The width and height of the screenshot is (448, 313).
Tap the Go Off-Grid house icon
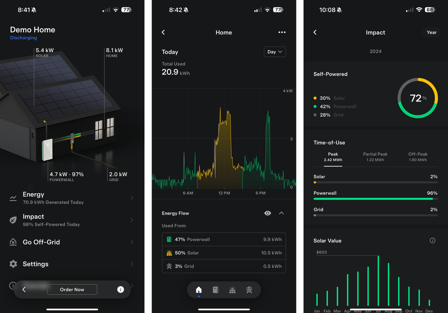pos(13,242)
